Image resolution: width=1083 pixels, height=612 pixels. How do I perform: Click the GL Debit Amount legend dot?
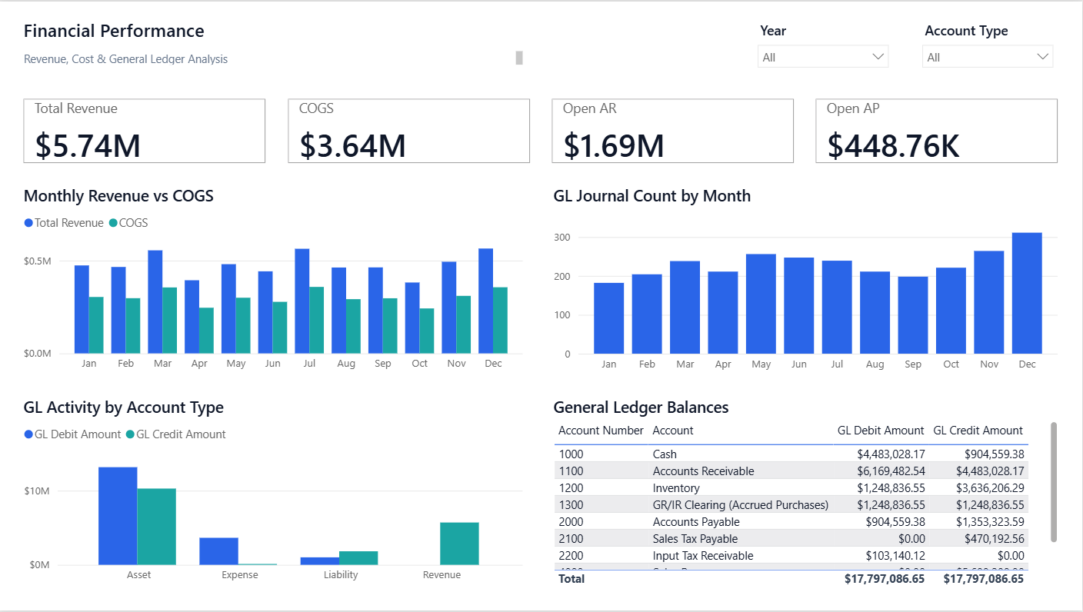(x=28, y=434)
